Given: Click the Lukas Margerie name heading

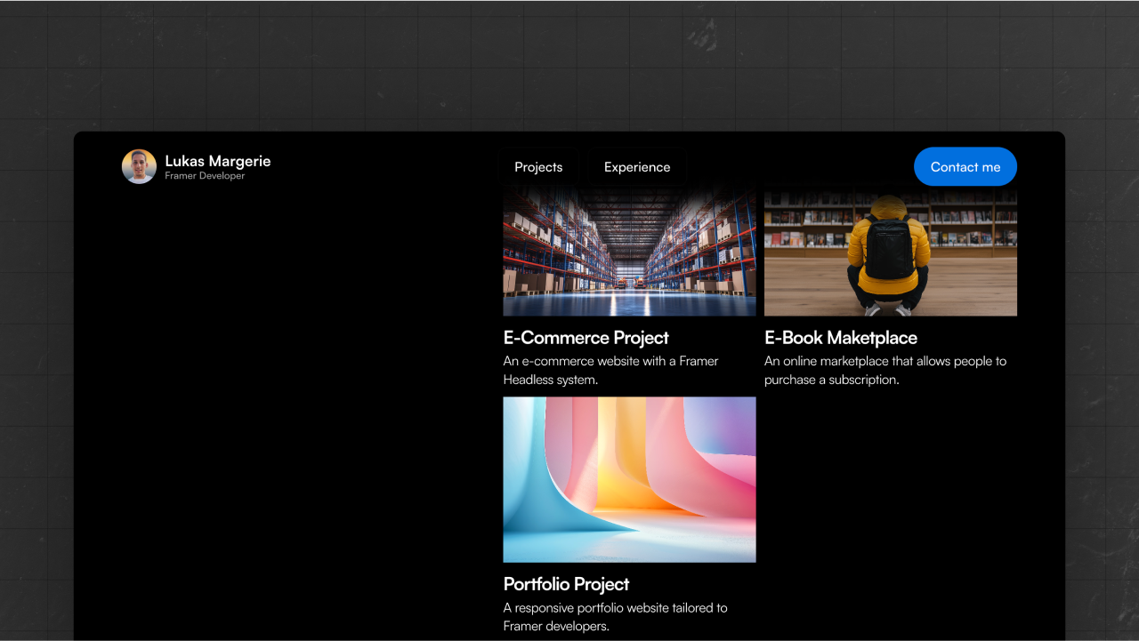Looking at the screenshot, I should click(217, 161).
